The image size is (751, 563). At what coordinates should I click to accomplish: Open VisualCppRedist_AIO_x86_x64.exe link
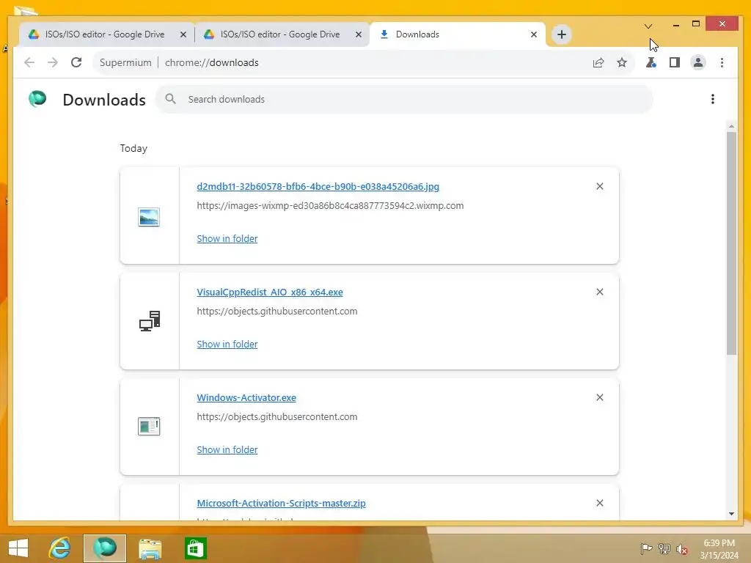point(270,292)
